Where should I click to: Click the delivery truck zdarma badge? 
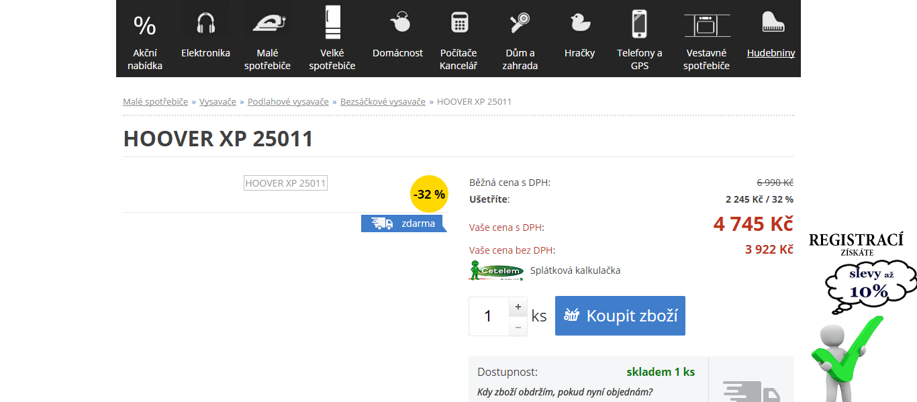coord(403,223)
